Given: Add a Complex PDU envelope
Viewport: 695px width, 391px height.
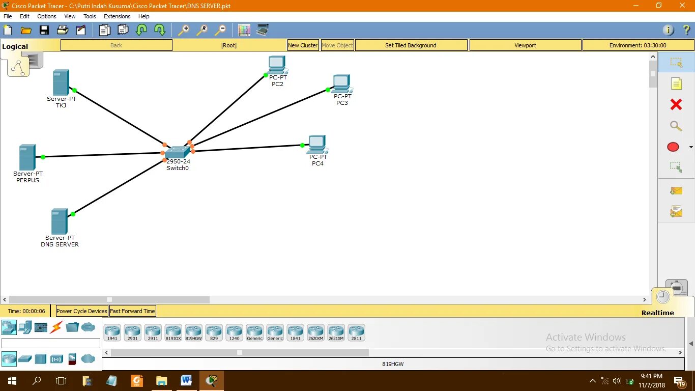Looking at the screenshot, I should point(676,211).
